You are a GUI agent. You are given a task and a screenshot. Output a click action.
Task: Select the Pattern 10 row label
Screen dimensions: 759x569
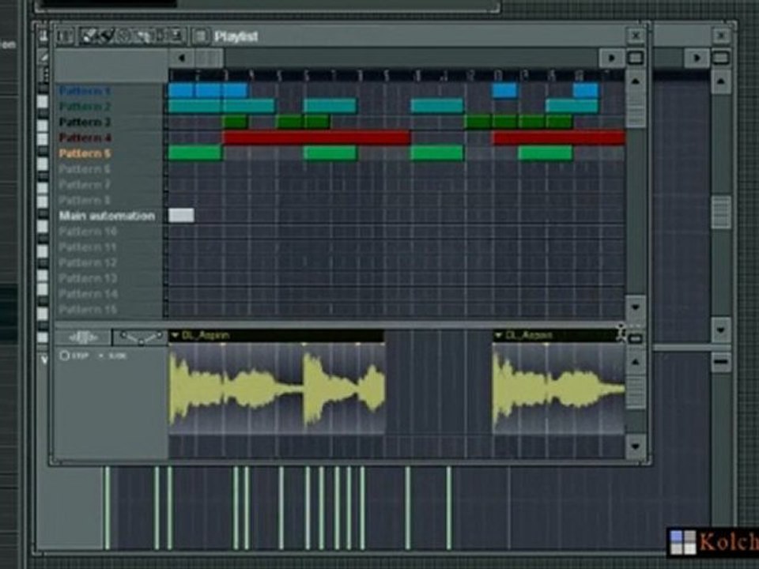click(88, 232)
